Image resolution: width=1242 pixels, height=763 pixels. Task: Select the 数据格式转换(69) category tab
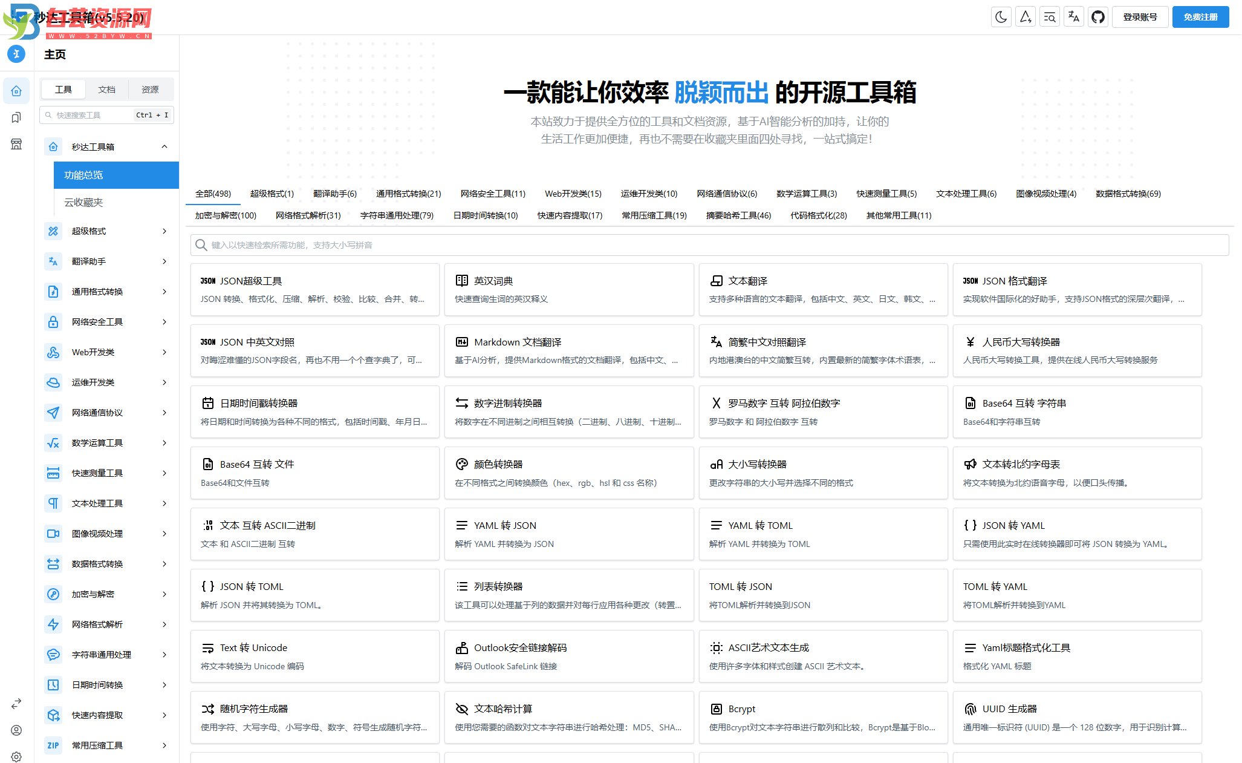click(1128, 194)
